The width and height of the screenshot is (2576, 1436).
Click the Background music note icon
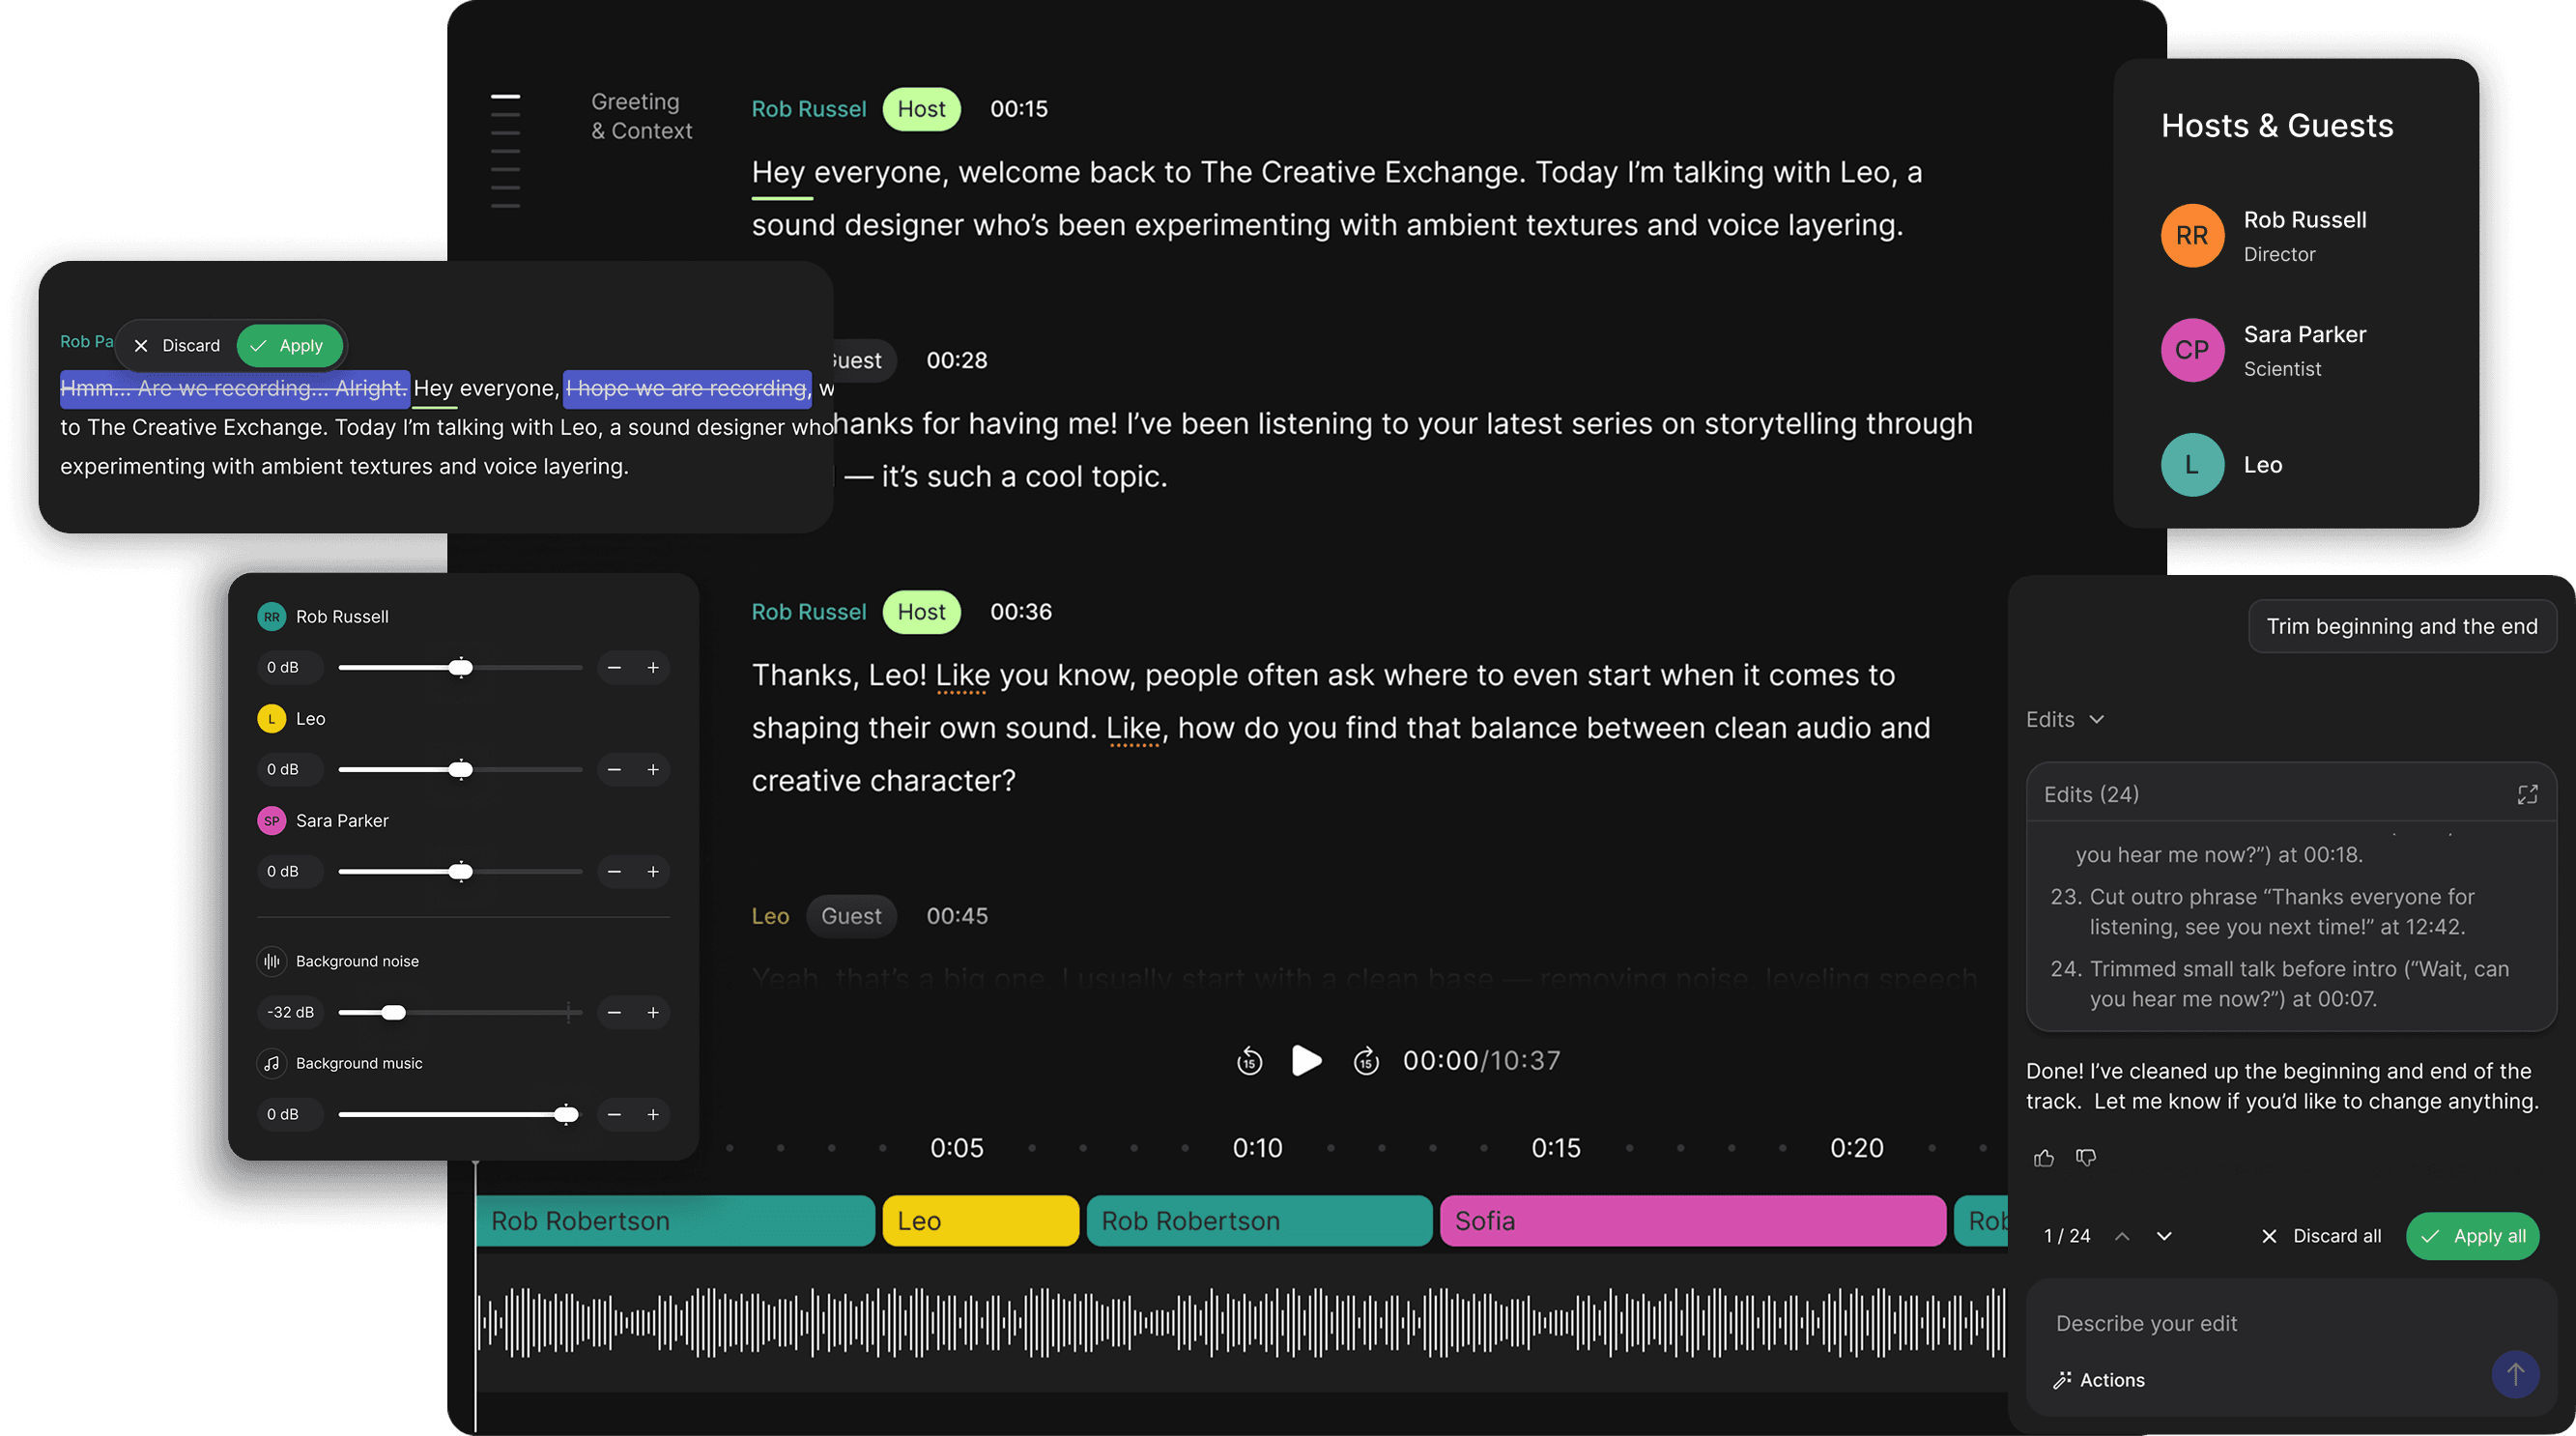point(271,1063)
